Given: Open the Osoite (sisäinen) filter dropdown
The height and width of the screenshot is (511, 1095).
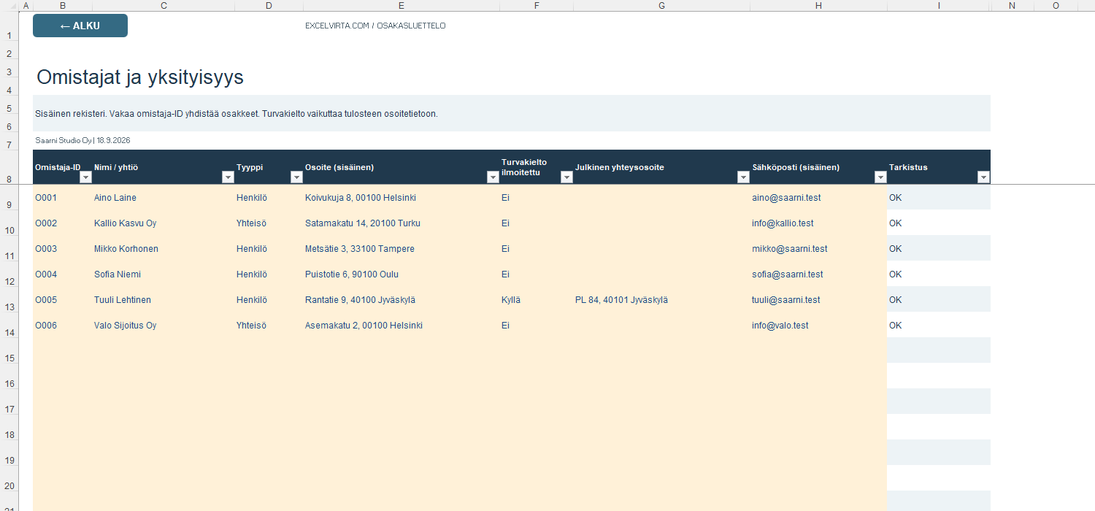Looking at the screenshot, I should pos(493,177).
